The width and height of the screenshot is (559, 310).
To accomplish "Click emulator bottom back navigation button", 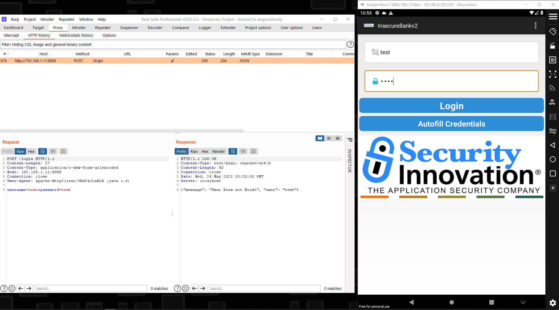I will 412,302.
